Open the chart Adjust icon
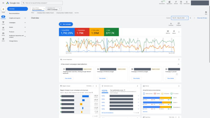Image resolution: width=210 pixels, height=118 pixels. (174, 32)
